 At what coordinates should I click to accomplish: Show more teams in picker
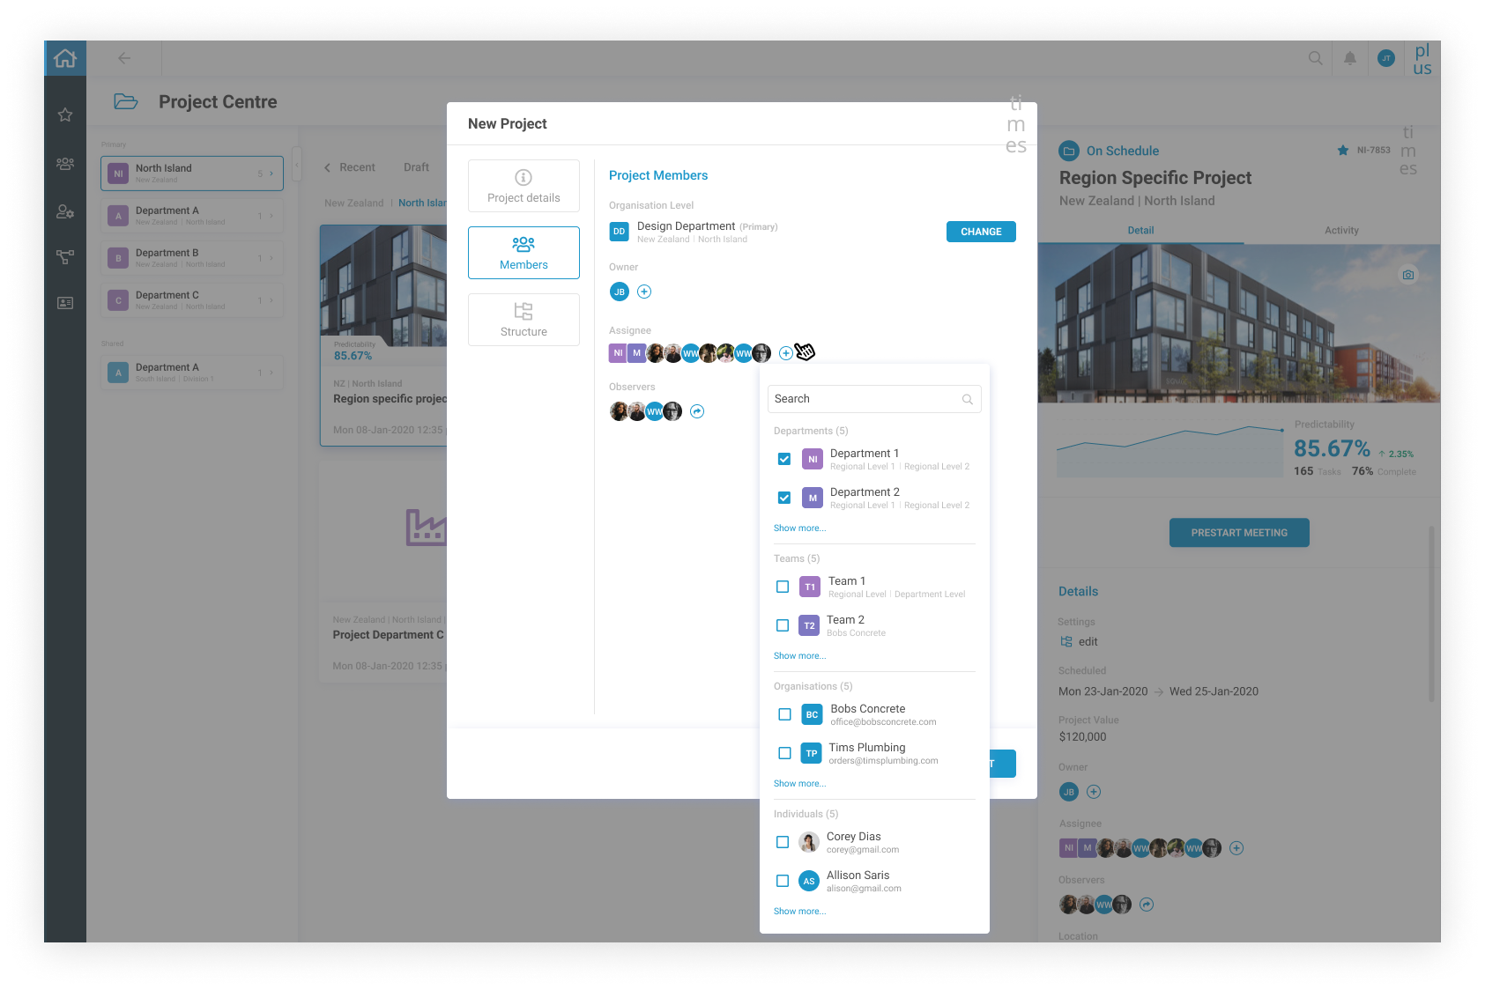[799, 656]
